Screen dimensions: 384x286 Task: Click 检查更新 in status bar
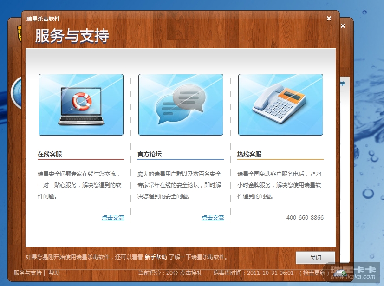tap(314, 273)
